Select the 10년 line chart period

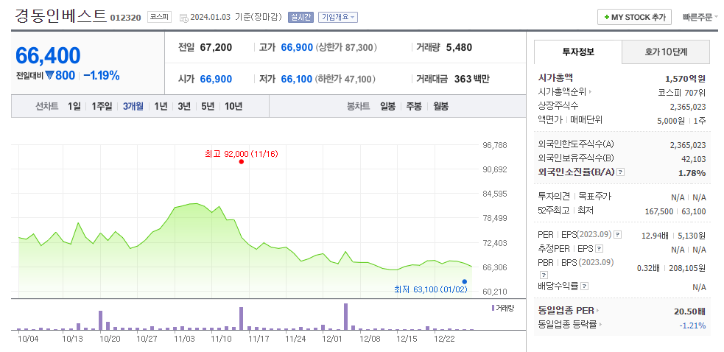pyautogui.click(x=233, y=106)
